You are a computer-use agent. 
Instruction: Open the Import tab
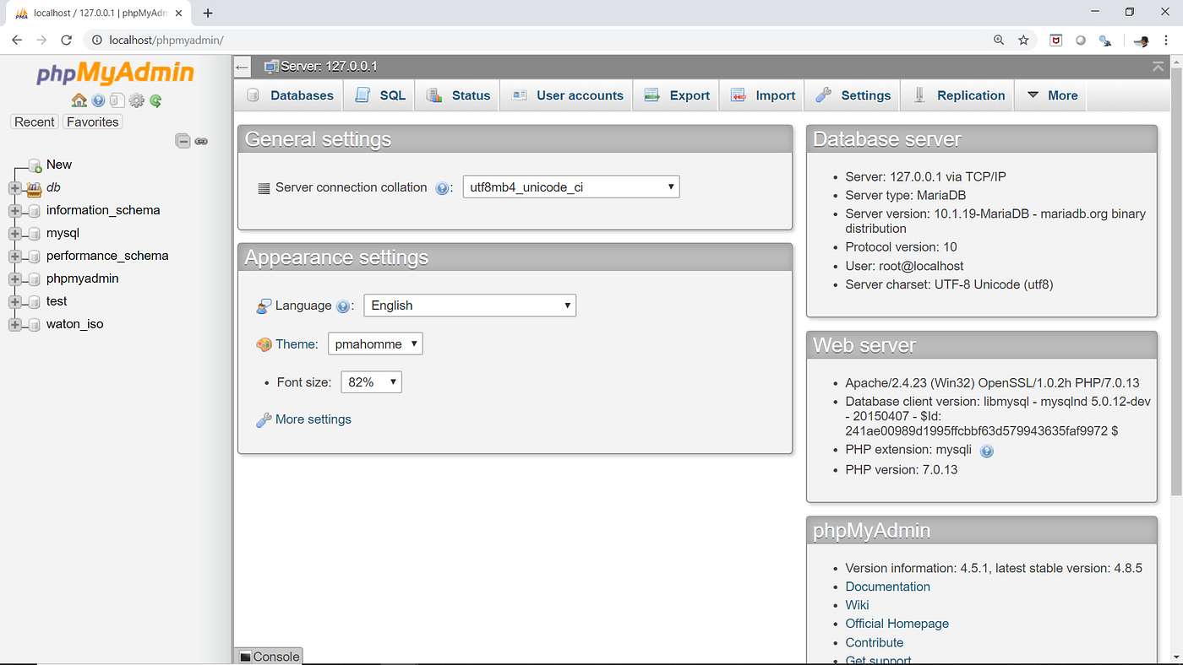click(x=763, y=95)
